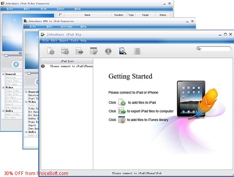
Task: Collapse Audio section in Video Converter properties
Action: tap(3, 111)
